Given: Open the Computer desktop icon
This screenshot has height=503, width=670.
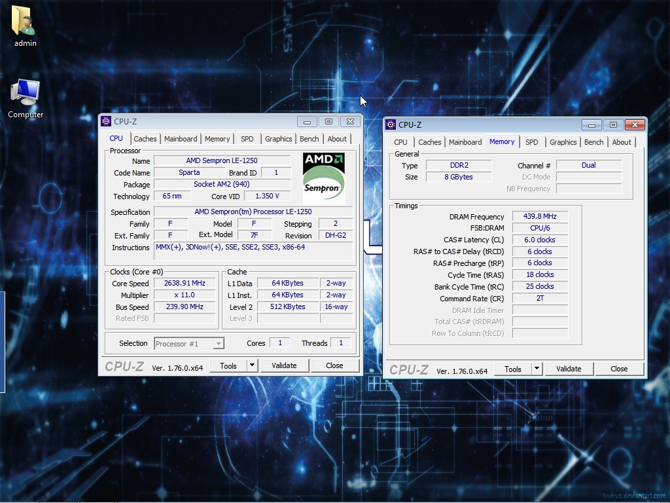Looking at the screenshot, I should point(26,98).
